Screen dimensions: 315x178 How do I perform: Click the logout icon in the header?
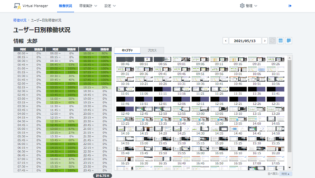click(290, 6)
